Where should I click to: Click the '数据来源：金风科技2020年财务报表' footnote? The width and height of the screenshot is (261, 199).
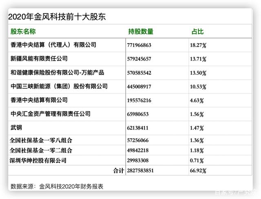pos(57,186)
